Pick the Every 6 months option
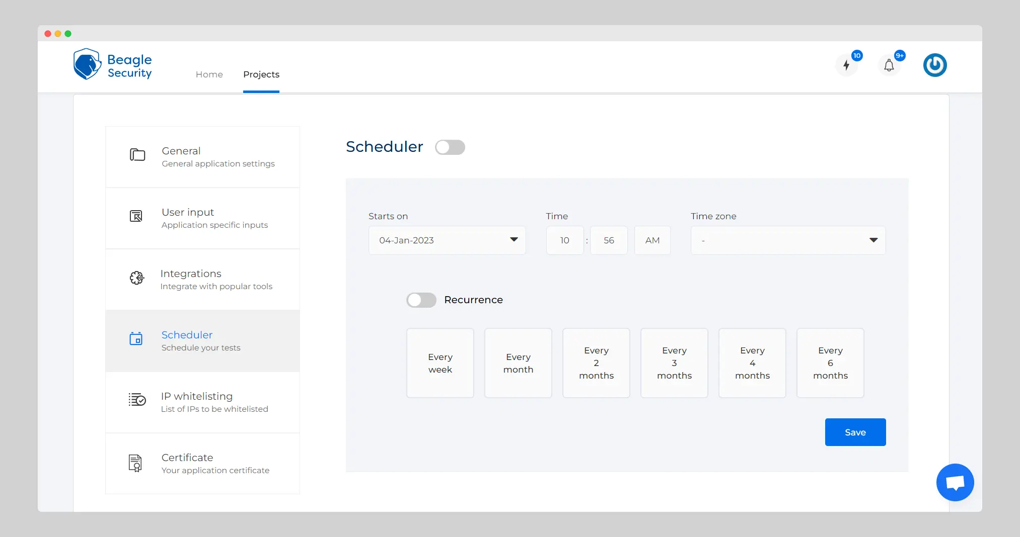The height and width of the screenshot is (537, 1020). point(830,363)
